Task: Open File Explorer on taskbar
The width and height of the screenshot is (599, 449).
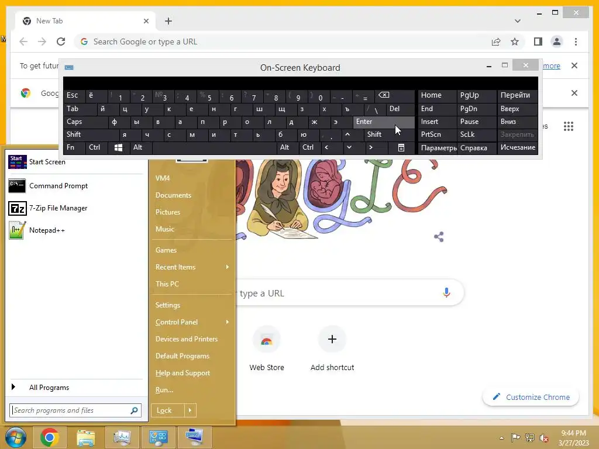Action: pos(85,437)
